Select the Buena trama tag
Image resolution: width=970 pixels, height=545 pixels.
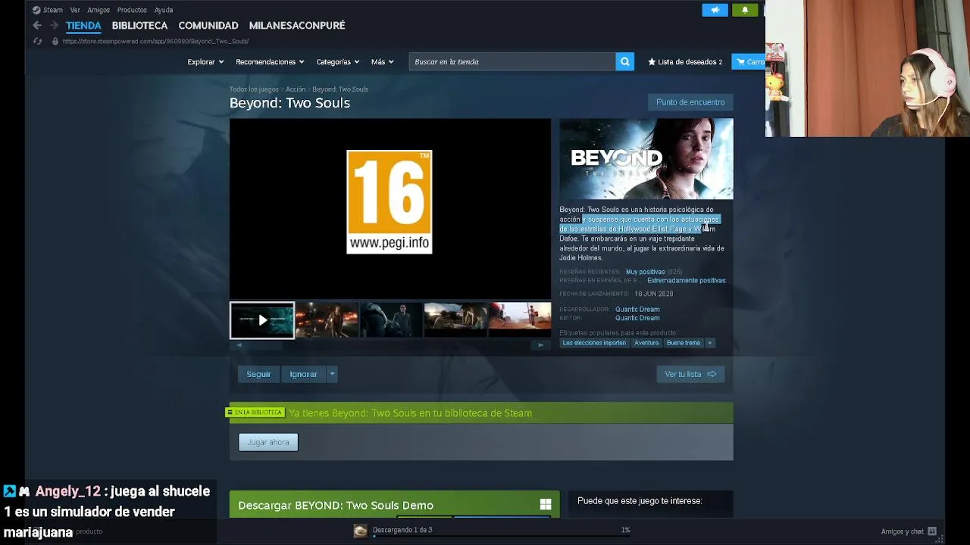tap(684, 343)
